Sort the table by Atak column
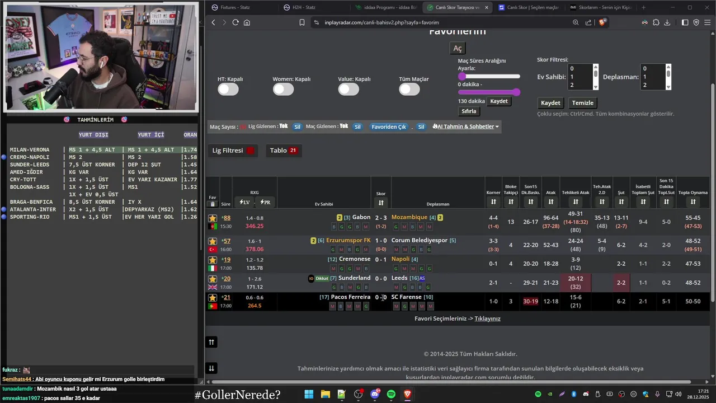Screen dimensions: 716x403 point(551,201)
